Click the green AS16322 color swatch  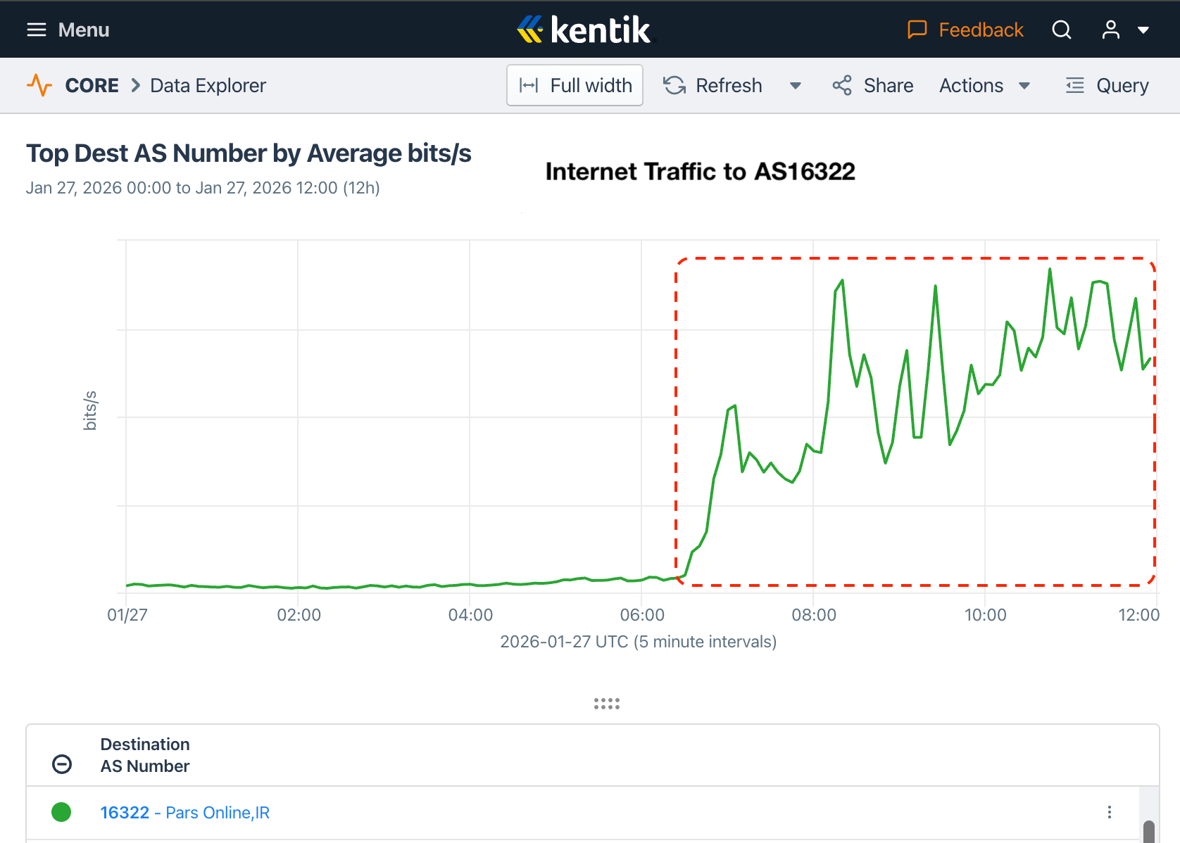click(x=61, y=812)
